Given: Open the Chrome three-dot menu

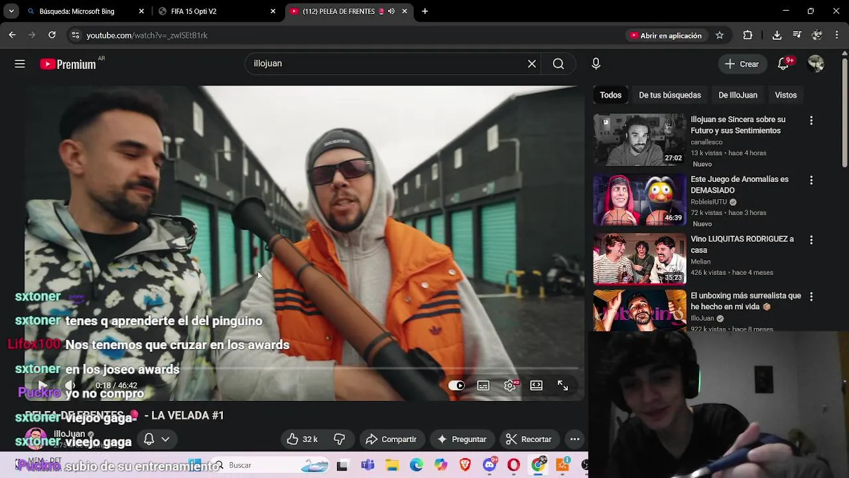Looking at the screenshot, I should coord(837,35).
